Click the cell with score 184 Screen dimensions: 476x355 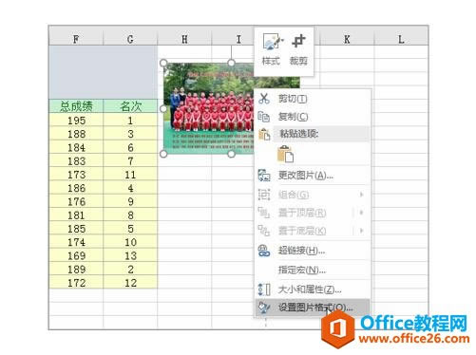point(76,147)
